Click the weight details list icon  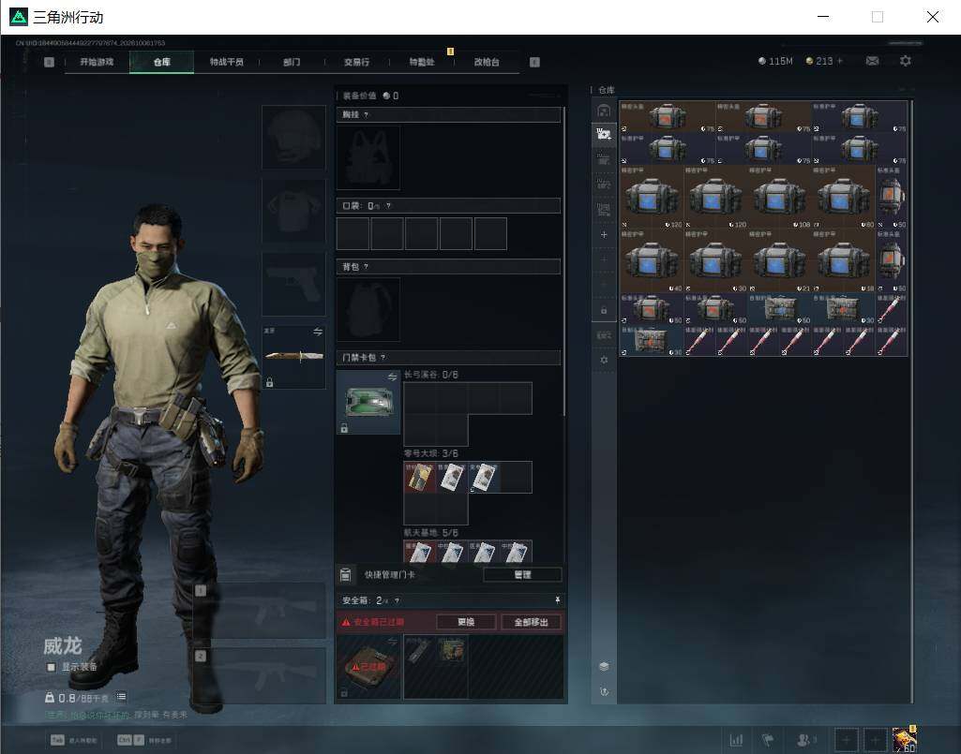click(x=121, y=697)
